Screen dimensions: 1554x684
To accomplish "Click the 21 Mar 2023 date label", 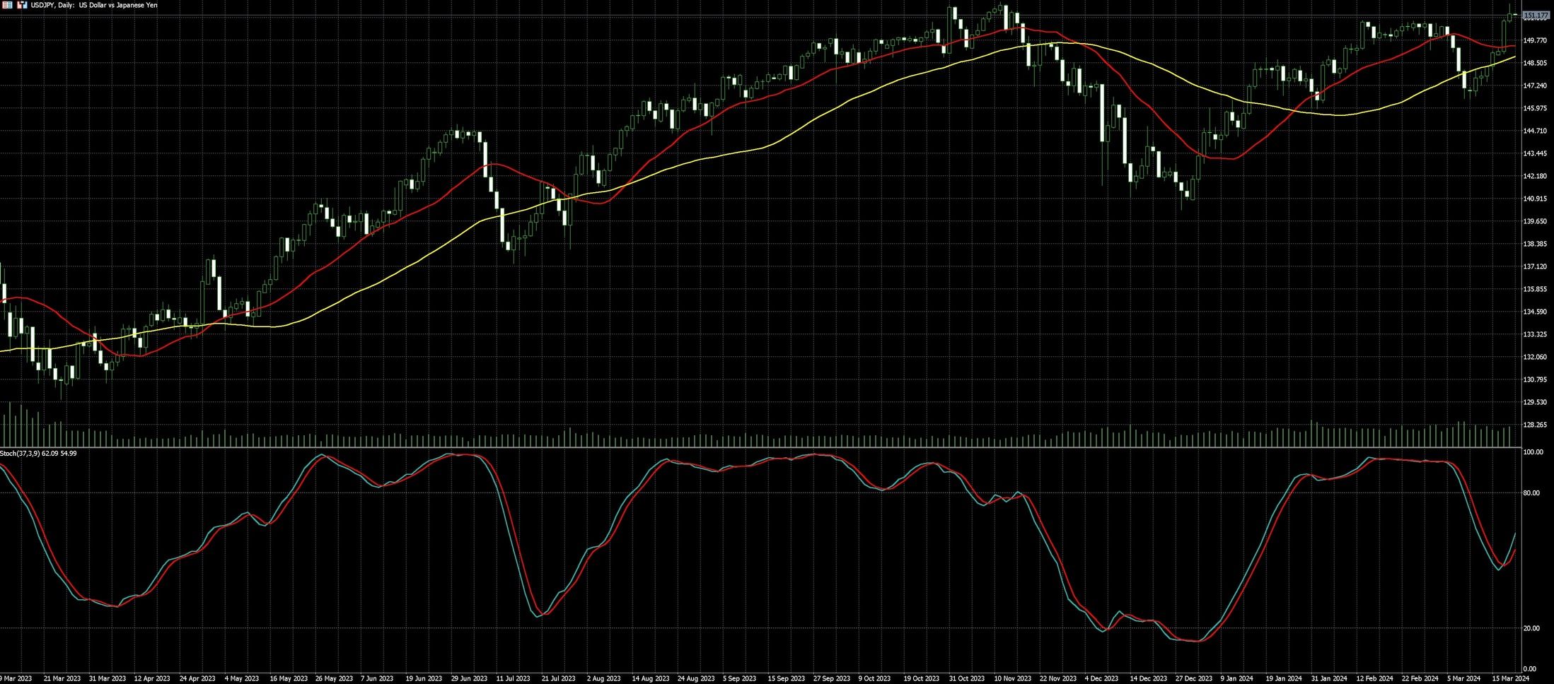I will 62,678.
